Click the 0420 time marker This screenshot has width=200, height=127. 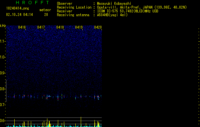[98, 27]
